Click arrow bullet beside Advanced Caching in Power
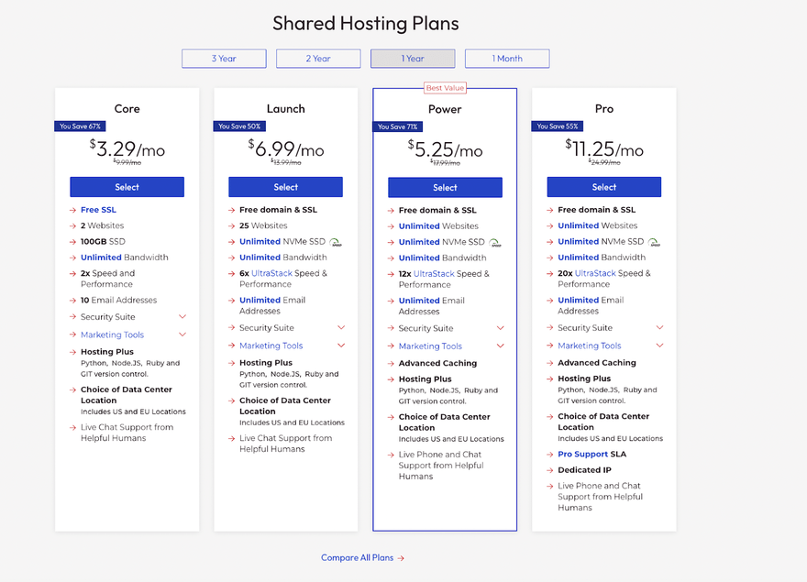The image size is (807, 582). [x=391, y=363]
